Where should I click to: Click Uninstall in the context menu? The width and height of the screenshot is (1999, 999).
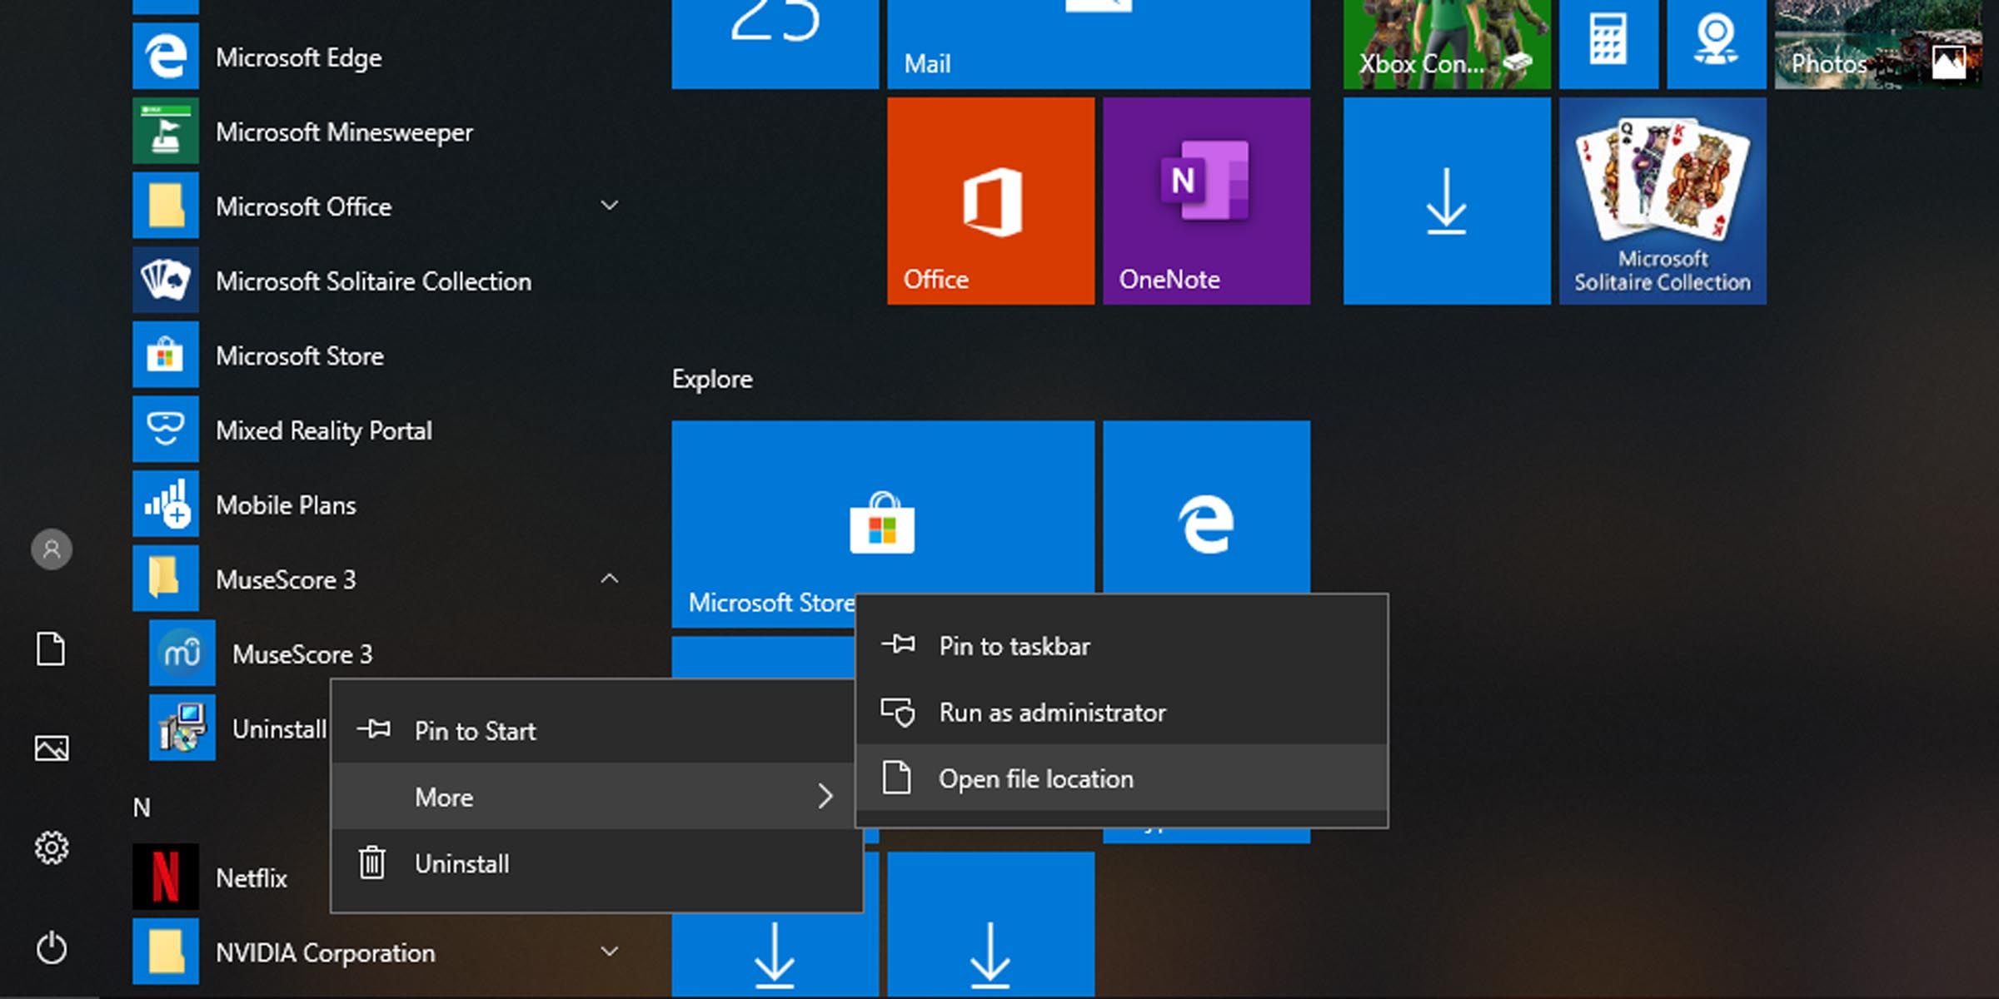[461, 864]
